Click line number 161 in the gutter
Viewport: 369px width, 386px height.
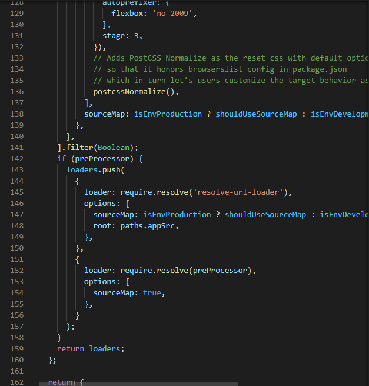[16, 371]
